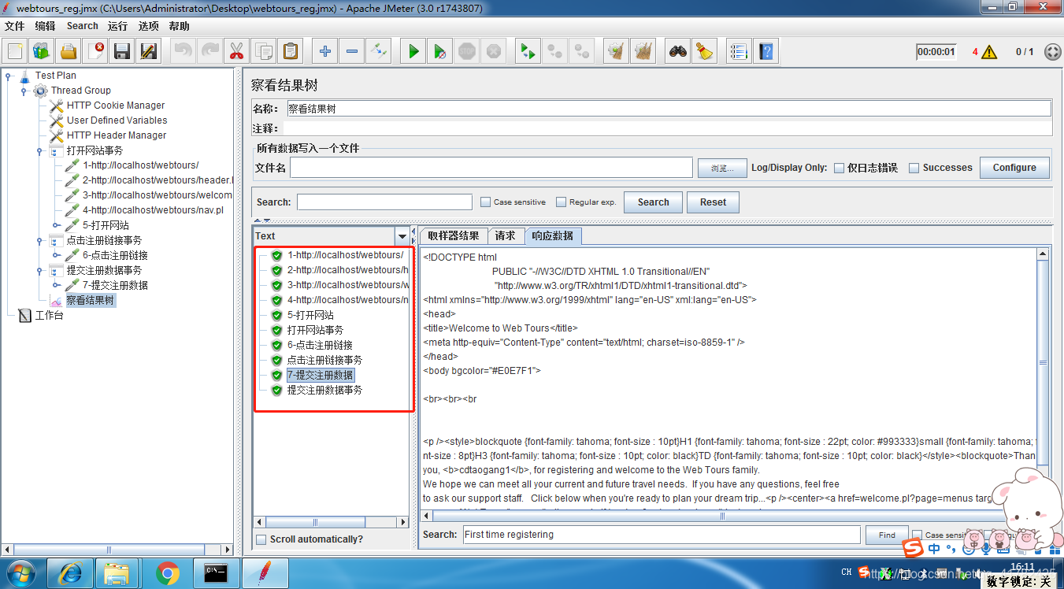The image size is (1064, 589).
Task: Open the Text renderer dropdown
Action: (402, 236)
